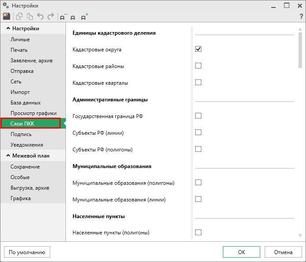306x262 pixels.
Task: Click the undo arrow icon
Action: (x=40, y=17)
